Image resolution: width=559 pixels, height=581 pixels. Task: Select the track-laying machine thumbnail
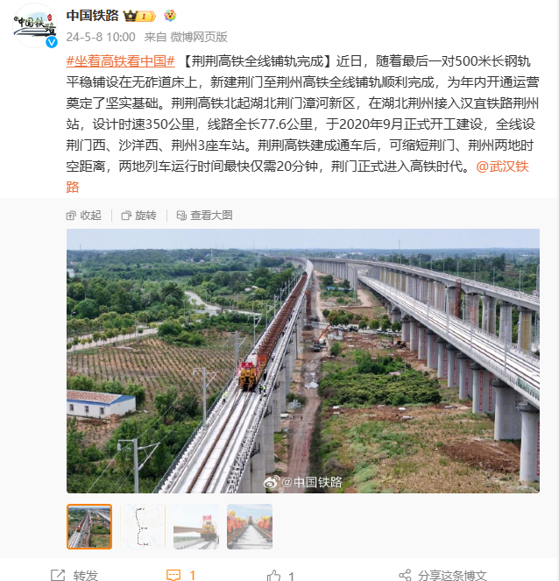pos(196,526)
